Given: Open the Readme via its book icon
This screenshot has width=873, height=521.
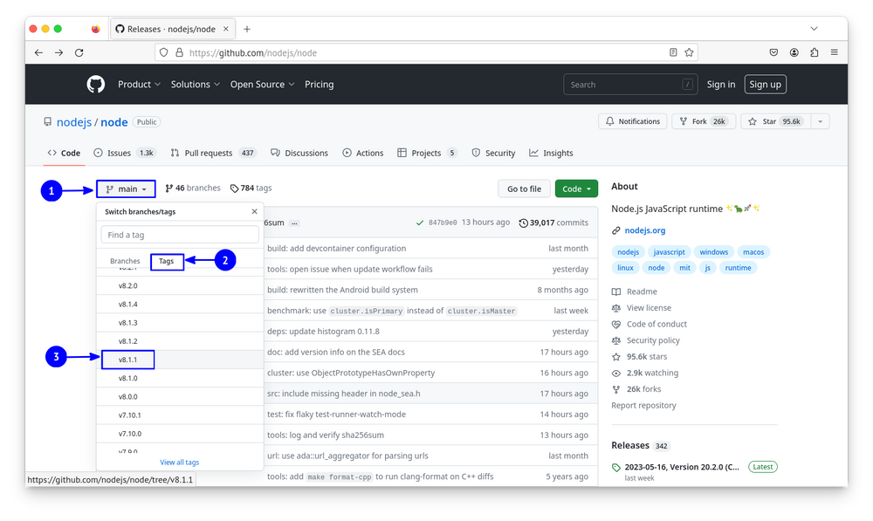Looking at the screenshot, I should coord(615,291).
